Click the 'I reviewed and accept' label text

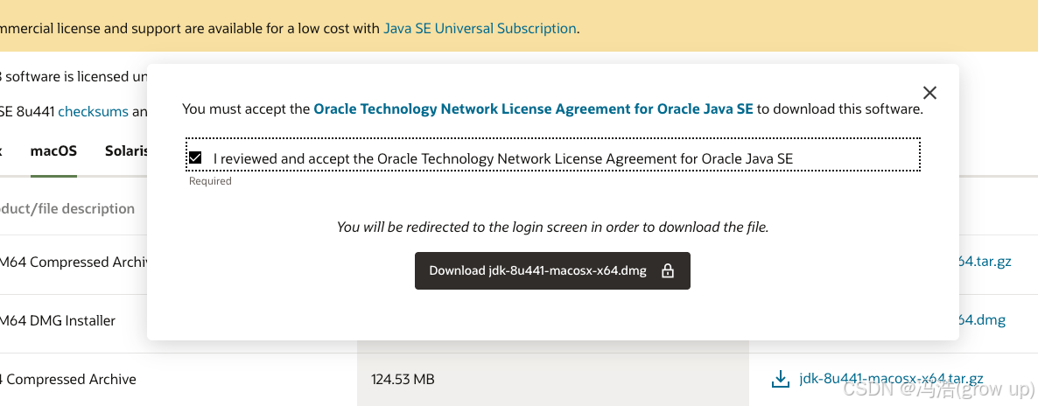point(503,158)
